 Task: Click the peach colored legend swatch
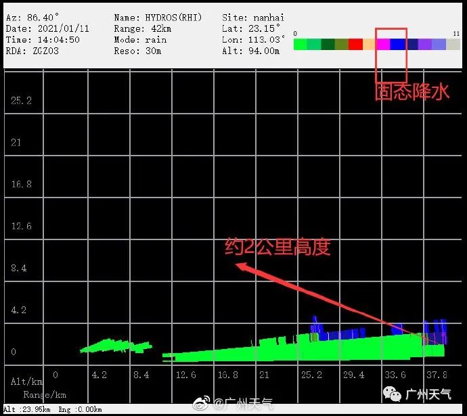coord(370,45)
